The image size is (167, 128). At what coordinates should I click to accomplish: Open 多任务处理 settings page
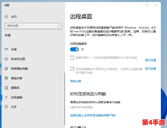click(18, 59)
